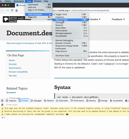Follow the See also sidebar link
The height and width of the screenshot is (139, 129).
13,76
